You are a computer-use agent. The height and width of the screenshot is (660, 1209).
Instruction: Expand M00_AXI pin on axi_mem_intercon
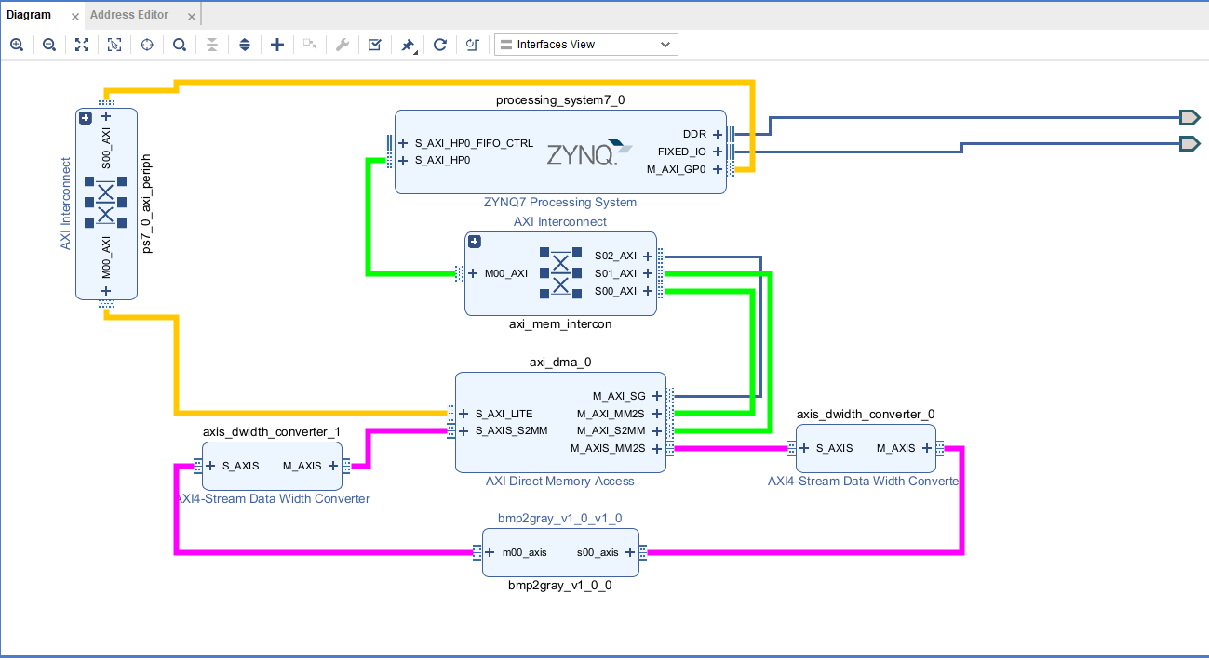click(x=474, y=273)
